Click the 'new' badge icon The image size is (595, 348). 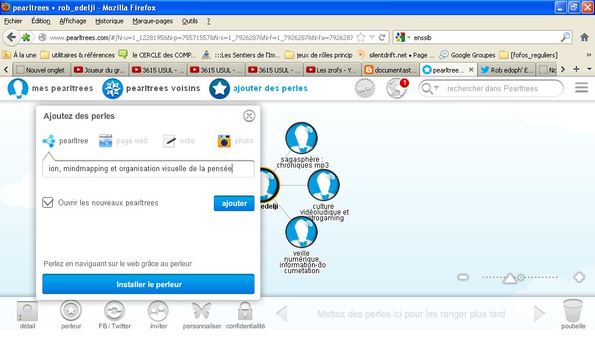pos(365,89)
